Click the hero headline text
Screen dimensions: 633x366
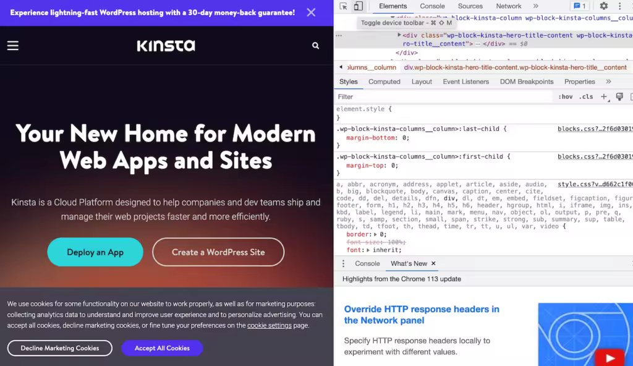pos(166,147)
